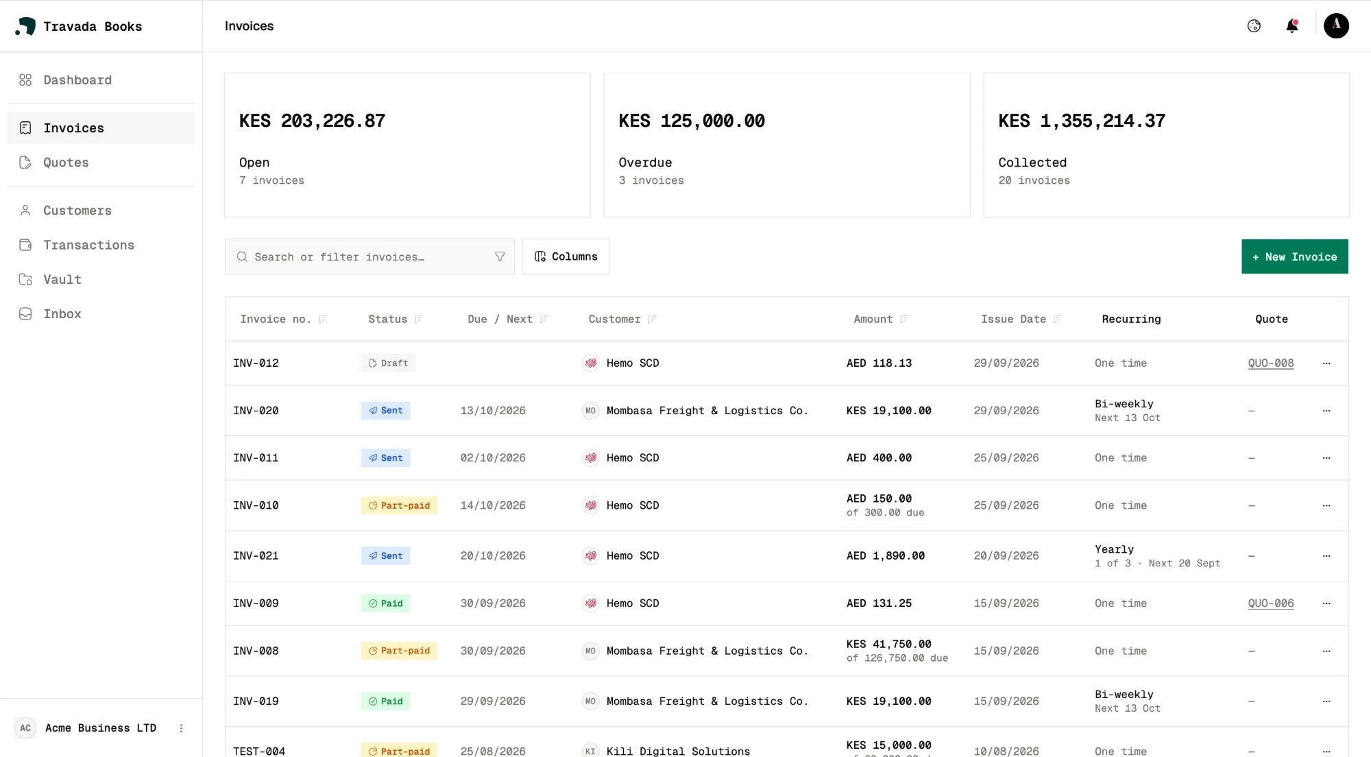Open Vault in sidebar
This screenshot has height=757, width=1371.
pyautogui.click(x=101, y=279)
